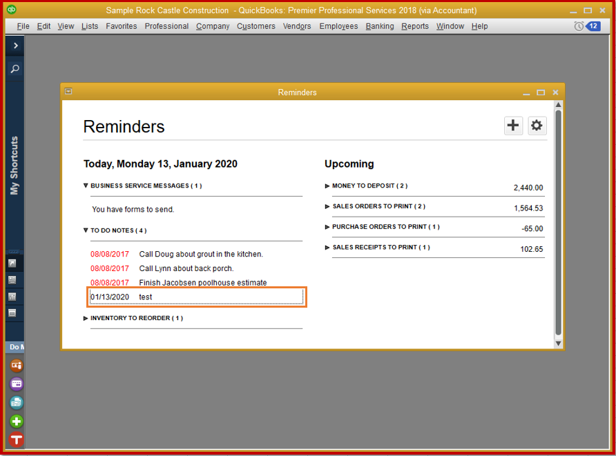Open the Open Windows icon in sidebar

[12, 313]
